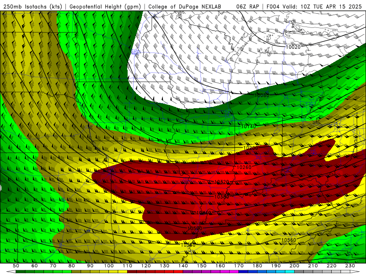
Task: Click the 10440 height contour label
Action: [x=204, y=213]
